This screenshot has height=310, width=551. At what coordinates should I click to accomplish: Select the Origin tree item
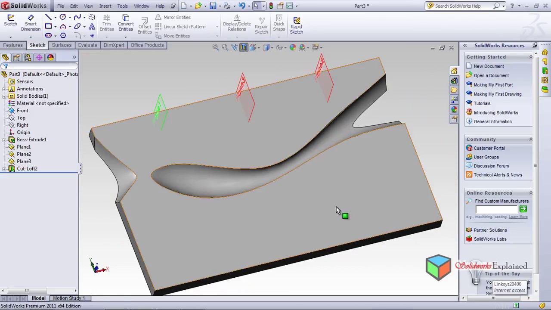point(23,133)
